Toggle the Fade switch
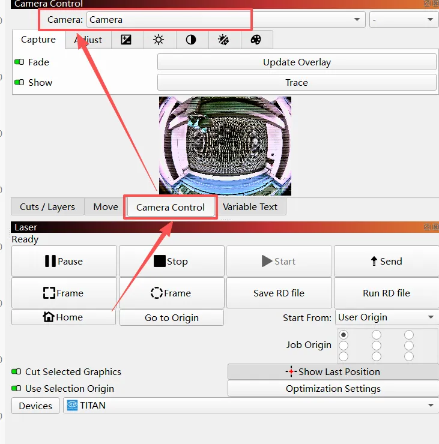 pos(19,62)
